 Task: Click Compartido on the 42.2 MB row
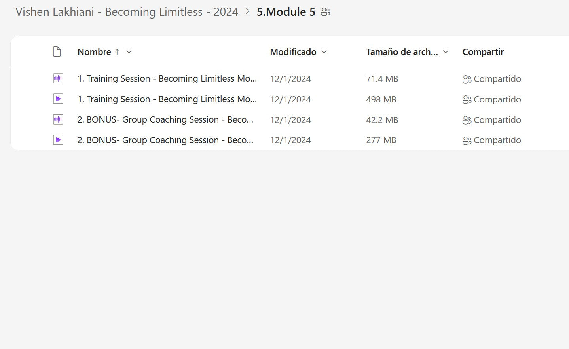click(x=497, y=120)
